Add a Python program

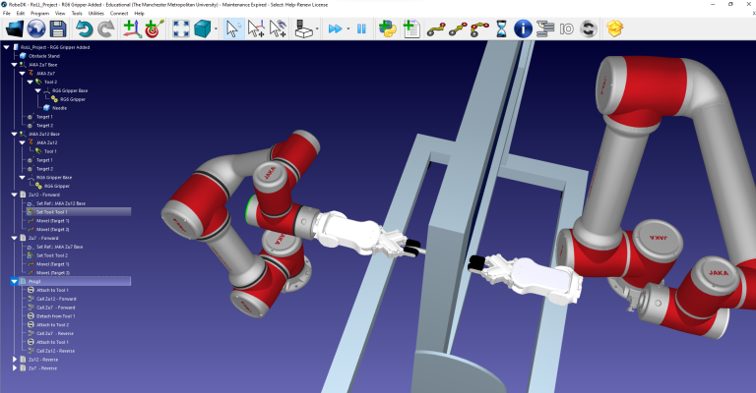(388, 28)
